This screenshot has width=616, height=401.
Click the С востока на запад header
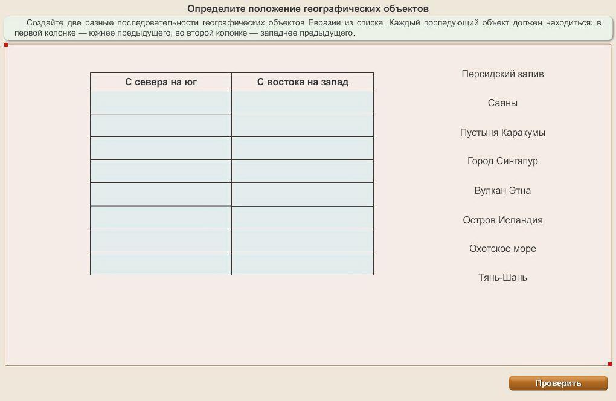click(303, 82)
